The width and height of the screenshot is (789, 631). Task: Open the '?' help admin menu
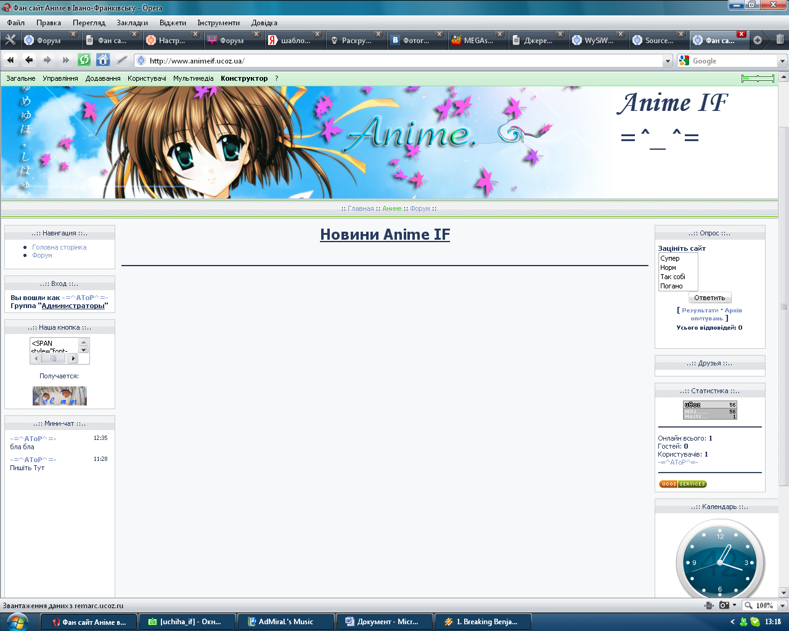277,78
